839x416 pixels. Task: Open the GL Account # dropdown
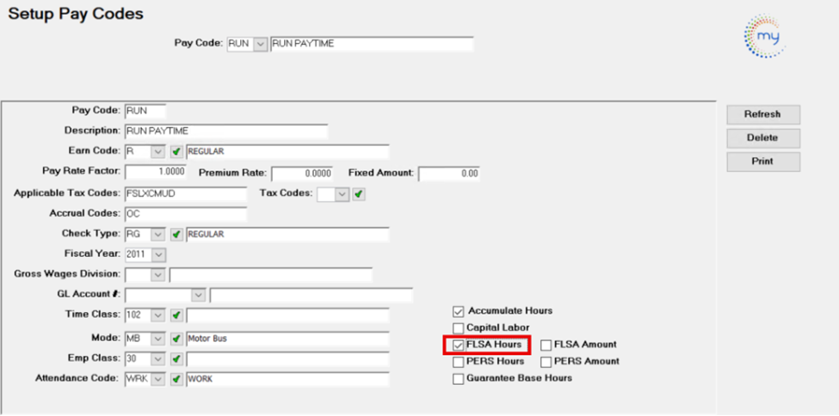pyautogui.click(x=199, y=296)
